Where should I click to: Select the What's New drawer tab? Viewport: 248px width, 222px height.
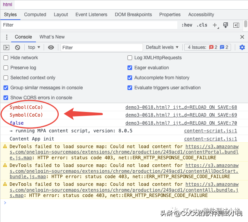pyautogui.click(x=52, y=37)
